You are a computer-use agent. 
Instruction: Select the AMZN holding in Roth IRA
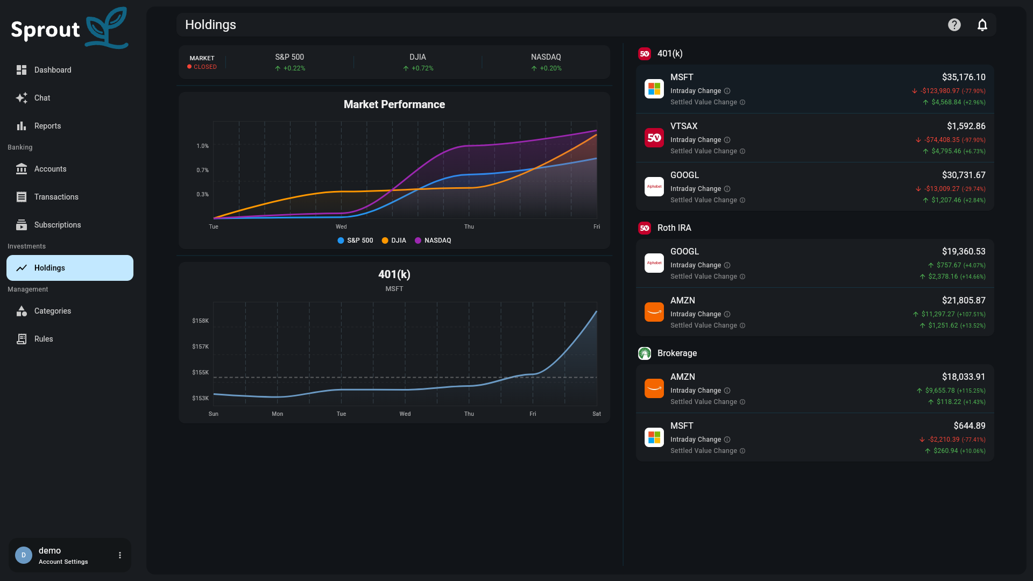pos(815,312)
